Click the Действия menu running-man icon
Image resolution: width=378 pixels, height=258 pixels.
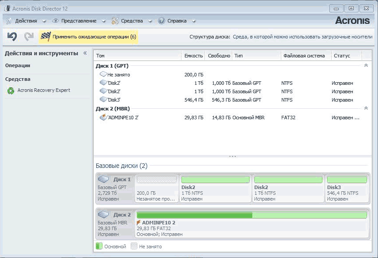click(x=9, y=21)
